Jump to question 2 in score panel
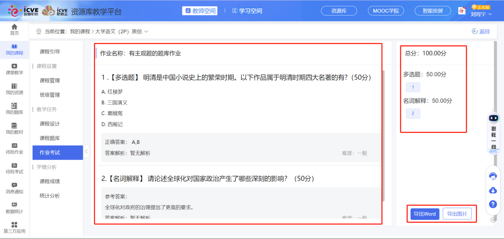This screenshot has height=239, width=504. [413, 114]
